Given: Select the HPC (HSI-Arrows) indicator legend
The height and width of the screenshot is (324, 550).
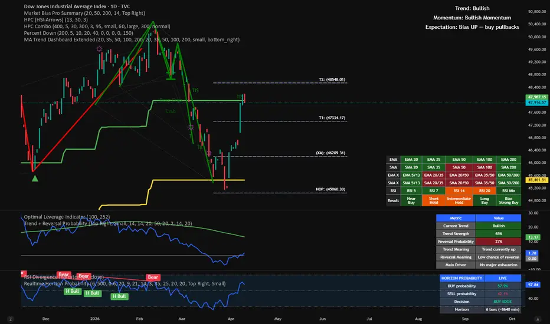Looking at the screenshot, I should pyautogui.click(x=56, y=19).
